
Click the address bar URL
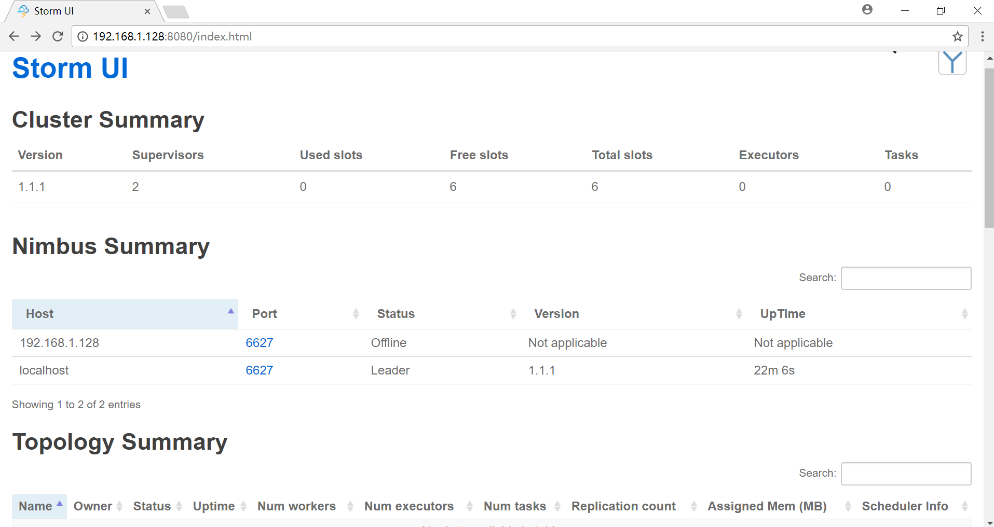tap(172, 36)
